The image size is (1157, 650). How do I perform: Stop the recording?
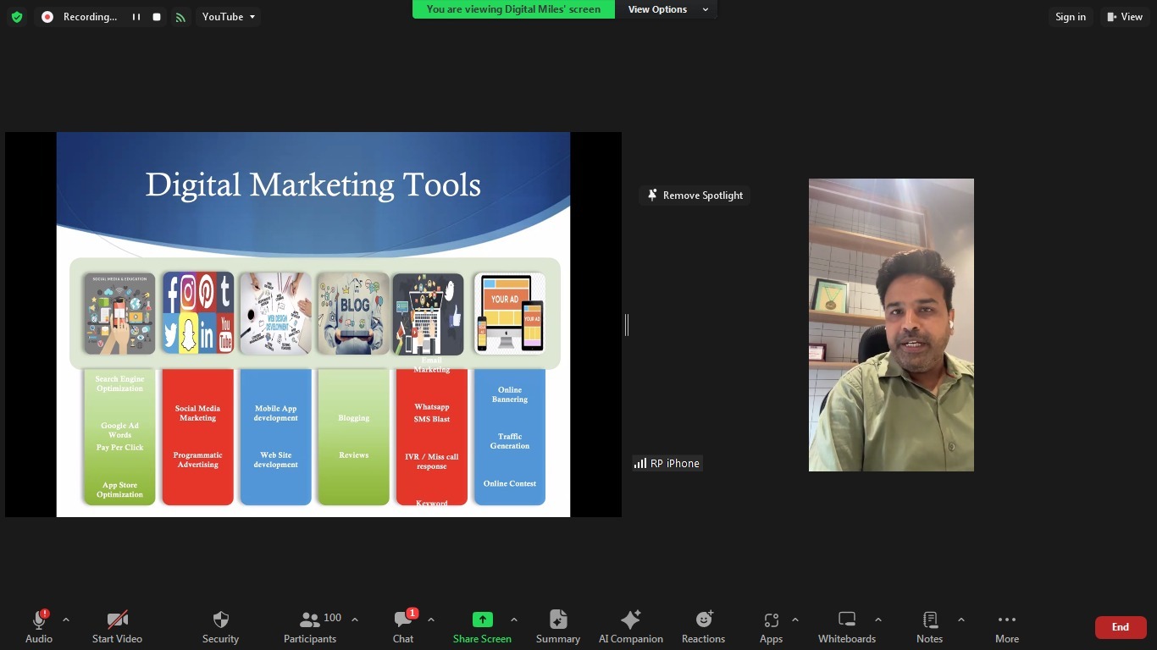click(x=157, y=17)
